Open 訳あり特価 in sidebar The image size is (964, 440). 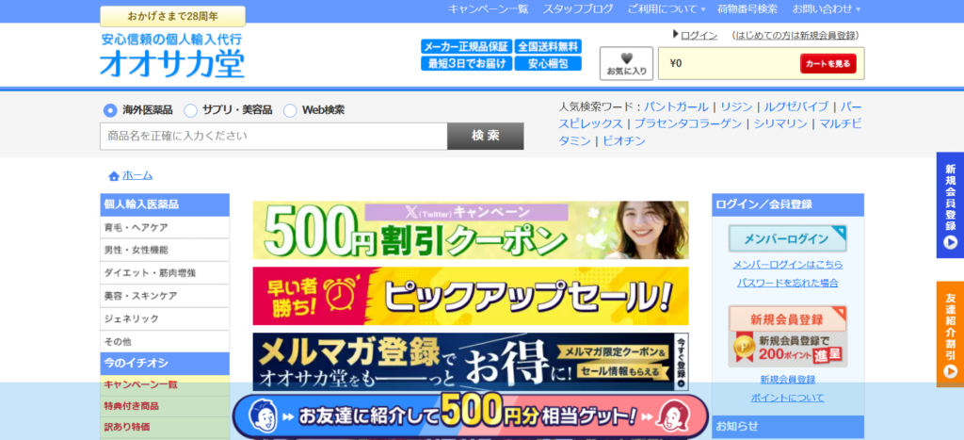(165, 427)
